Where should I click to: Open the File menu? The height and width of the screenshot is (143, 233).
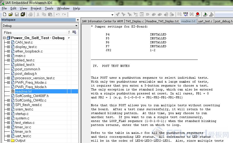pos(4,8)
